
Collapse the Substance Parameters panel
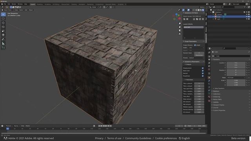pos(192,61)
